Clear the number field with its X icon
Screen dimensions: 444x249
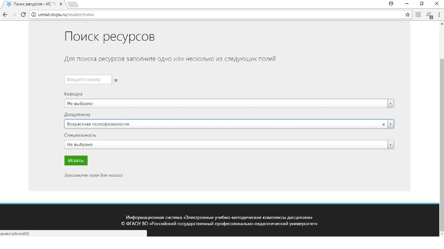point(116,80)
